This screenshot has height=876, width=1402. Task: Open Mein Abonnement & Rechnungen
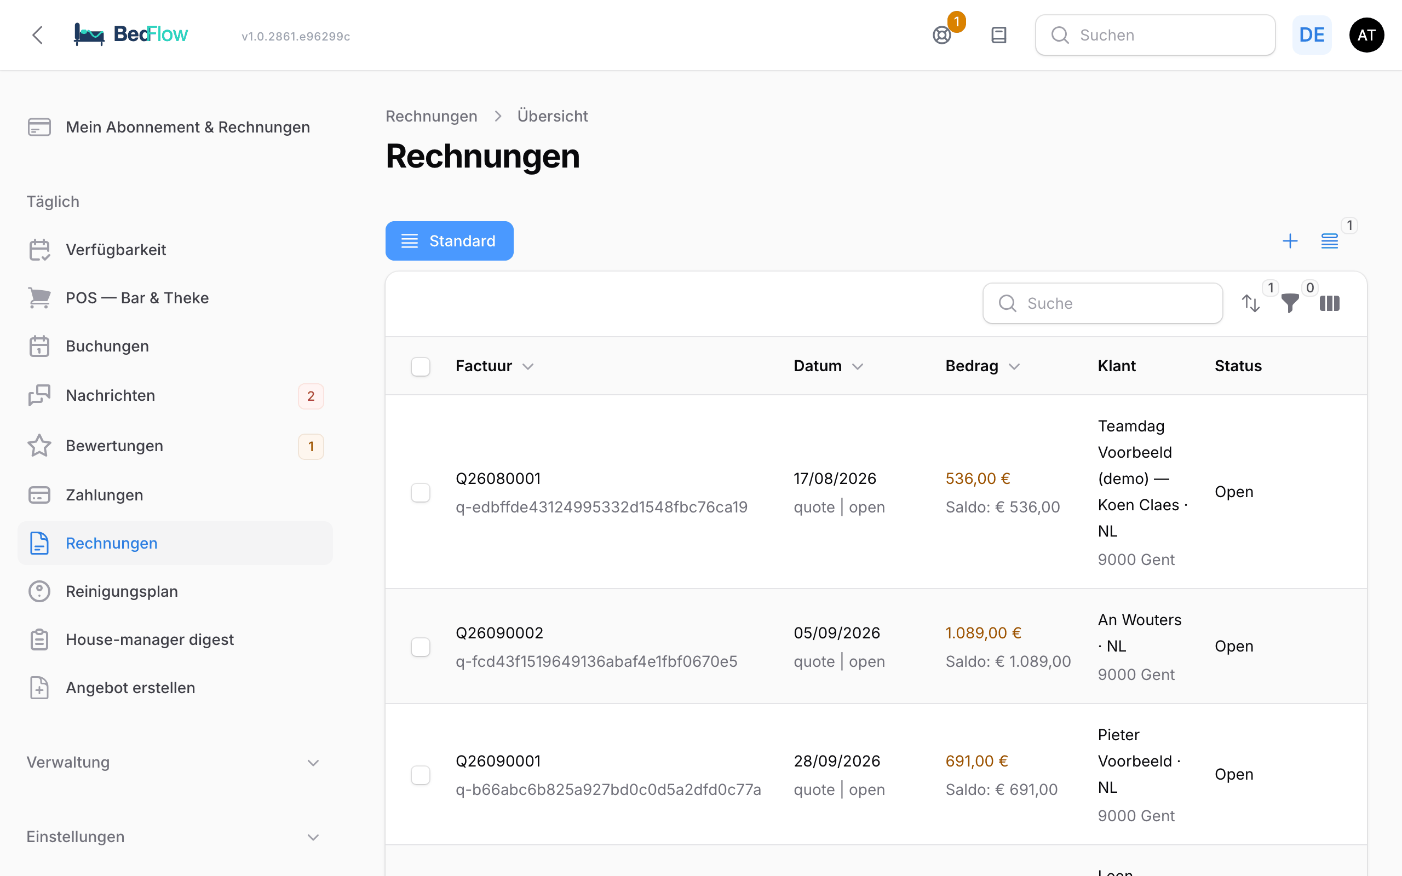[x=175, y=127]
